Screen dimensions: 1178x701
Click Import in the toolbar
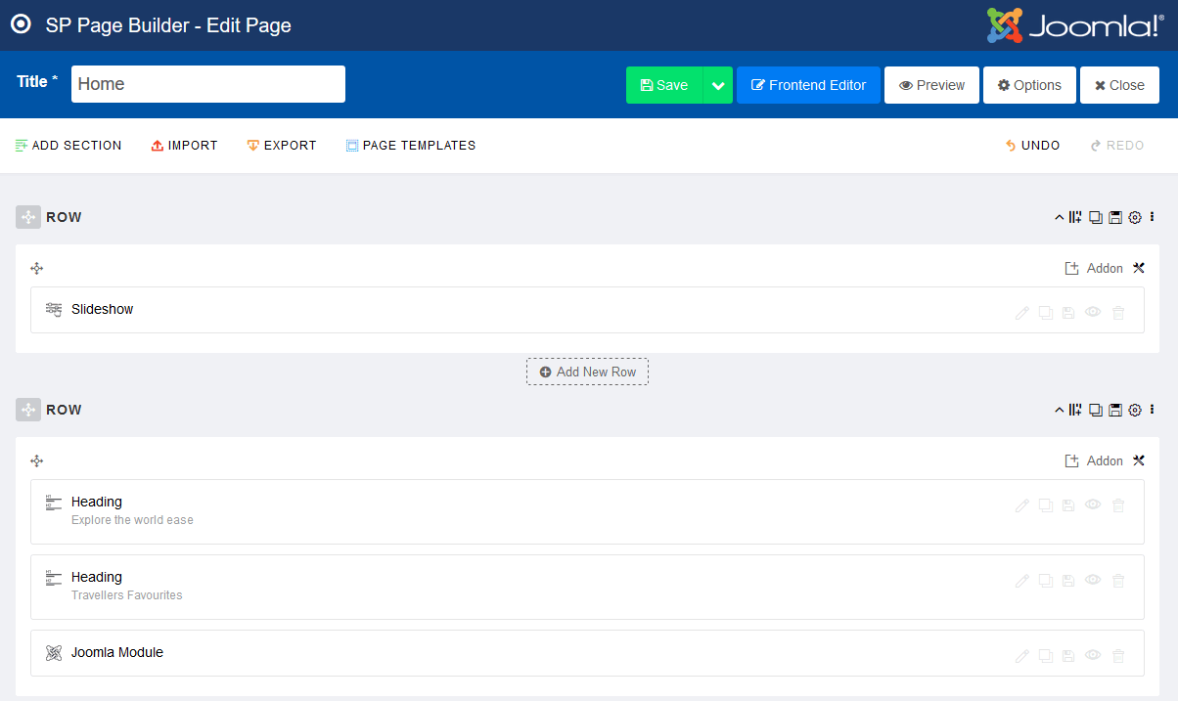[x=185, y=146]
